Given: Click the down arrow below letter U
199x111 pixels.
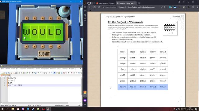Looking at the screenshot, I should (43, 47).
